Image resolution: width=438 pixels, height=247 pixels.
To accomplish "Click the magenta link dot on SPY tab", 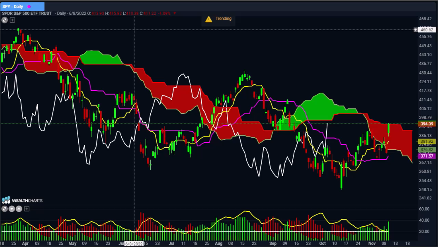I will (29, 7).
